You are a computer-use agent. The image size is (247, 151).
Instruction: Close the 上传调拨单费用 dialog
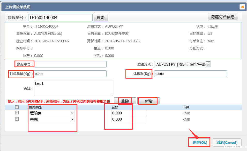point(242,7)
